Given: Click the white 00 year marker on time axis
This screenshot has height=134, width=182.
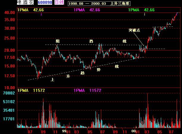Looking at the screenshot, I should tap(134, 131).
